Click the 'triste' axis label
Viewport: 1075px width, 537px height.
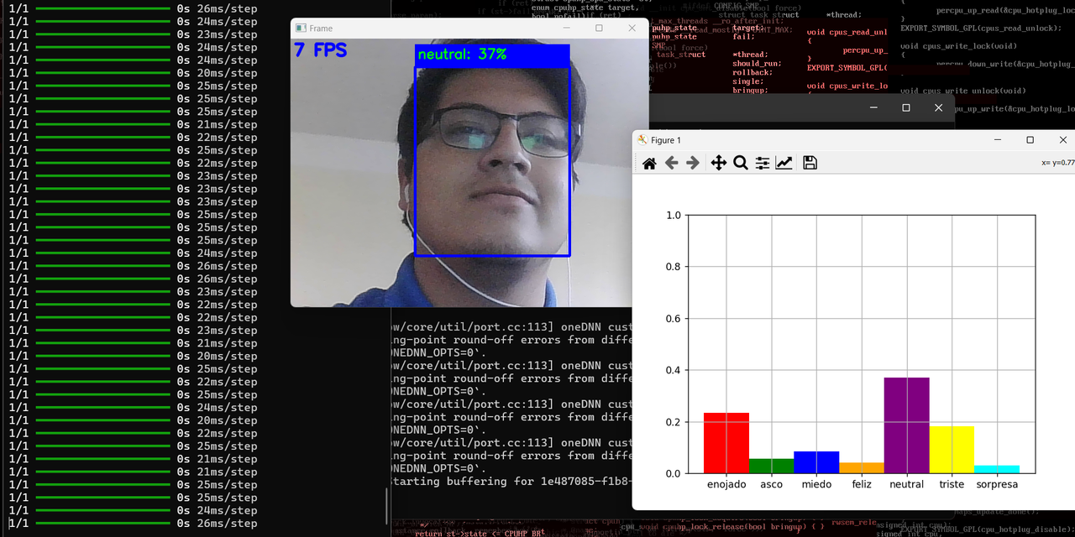click(x=952, y=484)
